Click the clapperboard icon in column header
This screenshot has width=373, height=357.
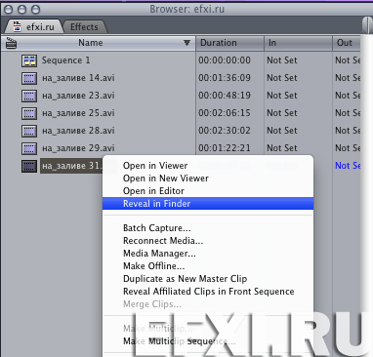tap(11, 43)
